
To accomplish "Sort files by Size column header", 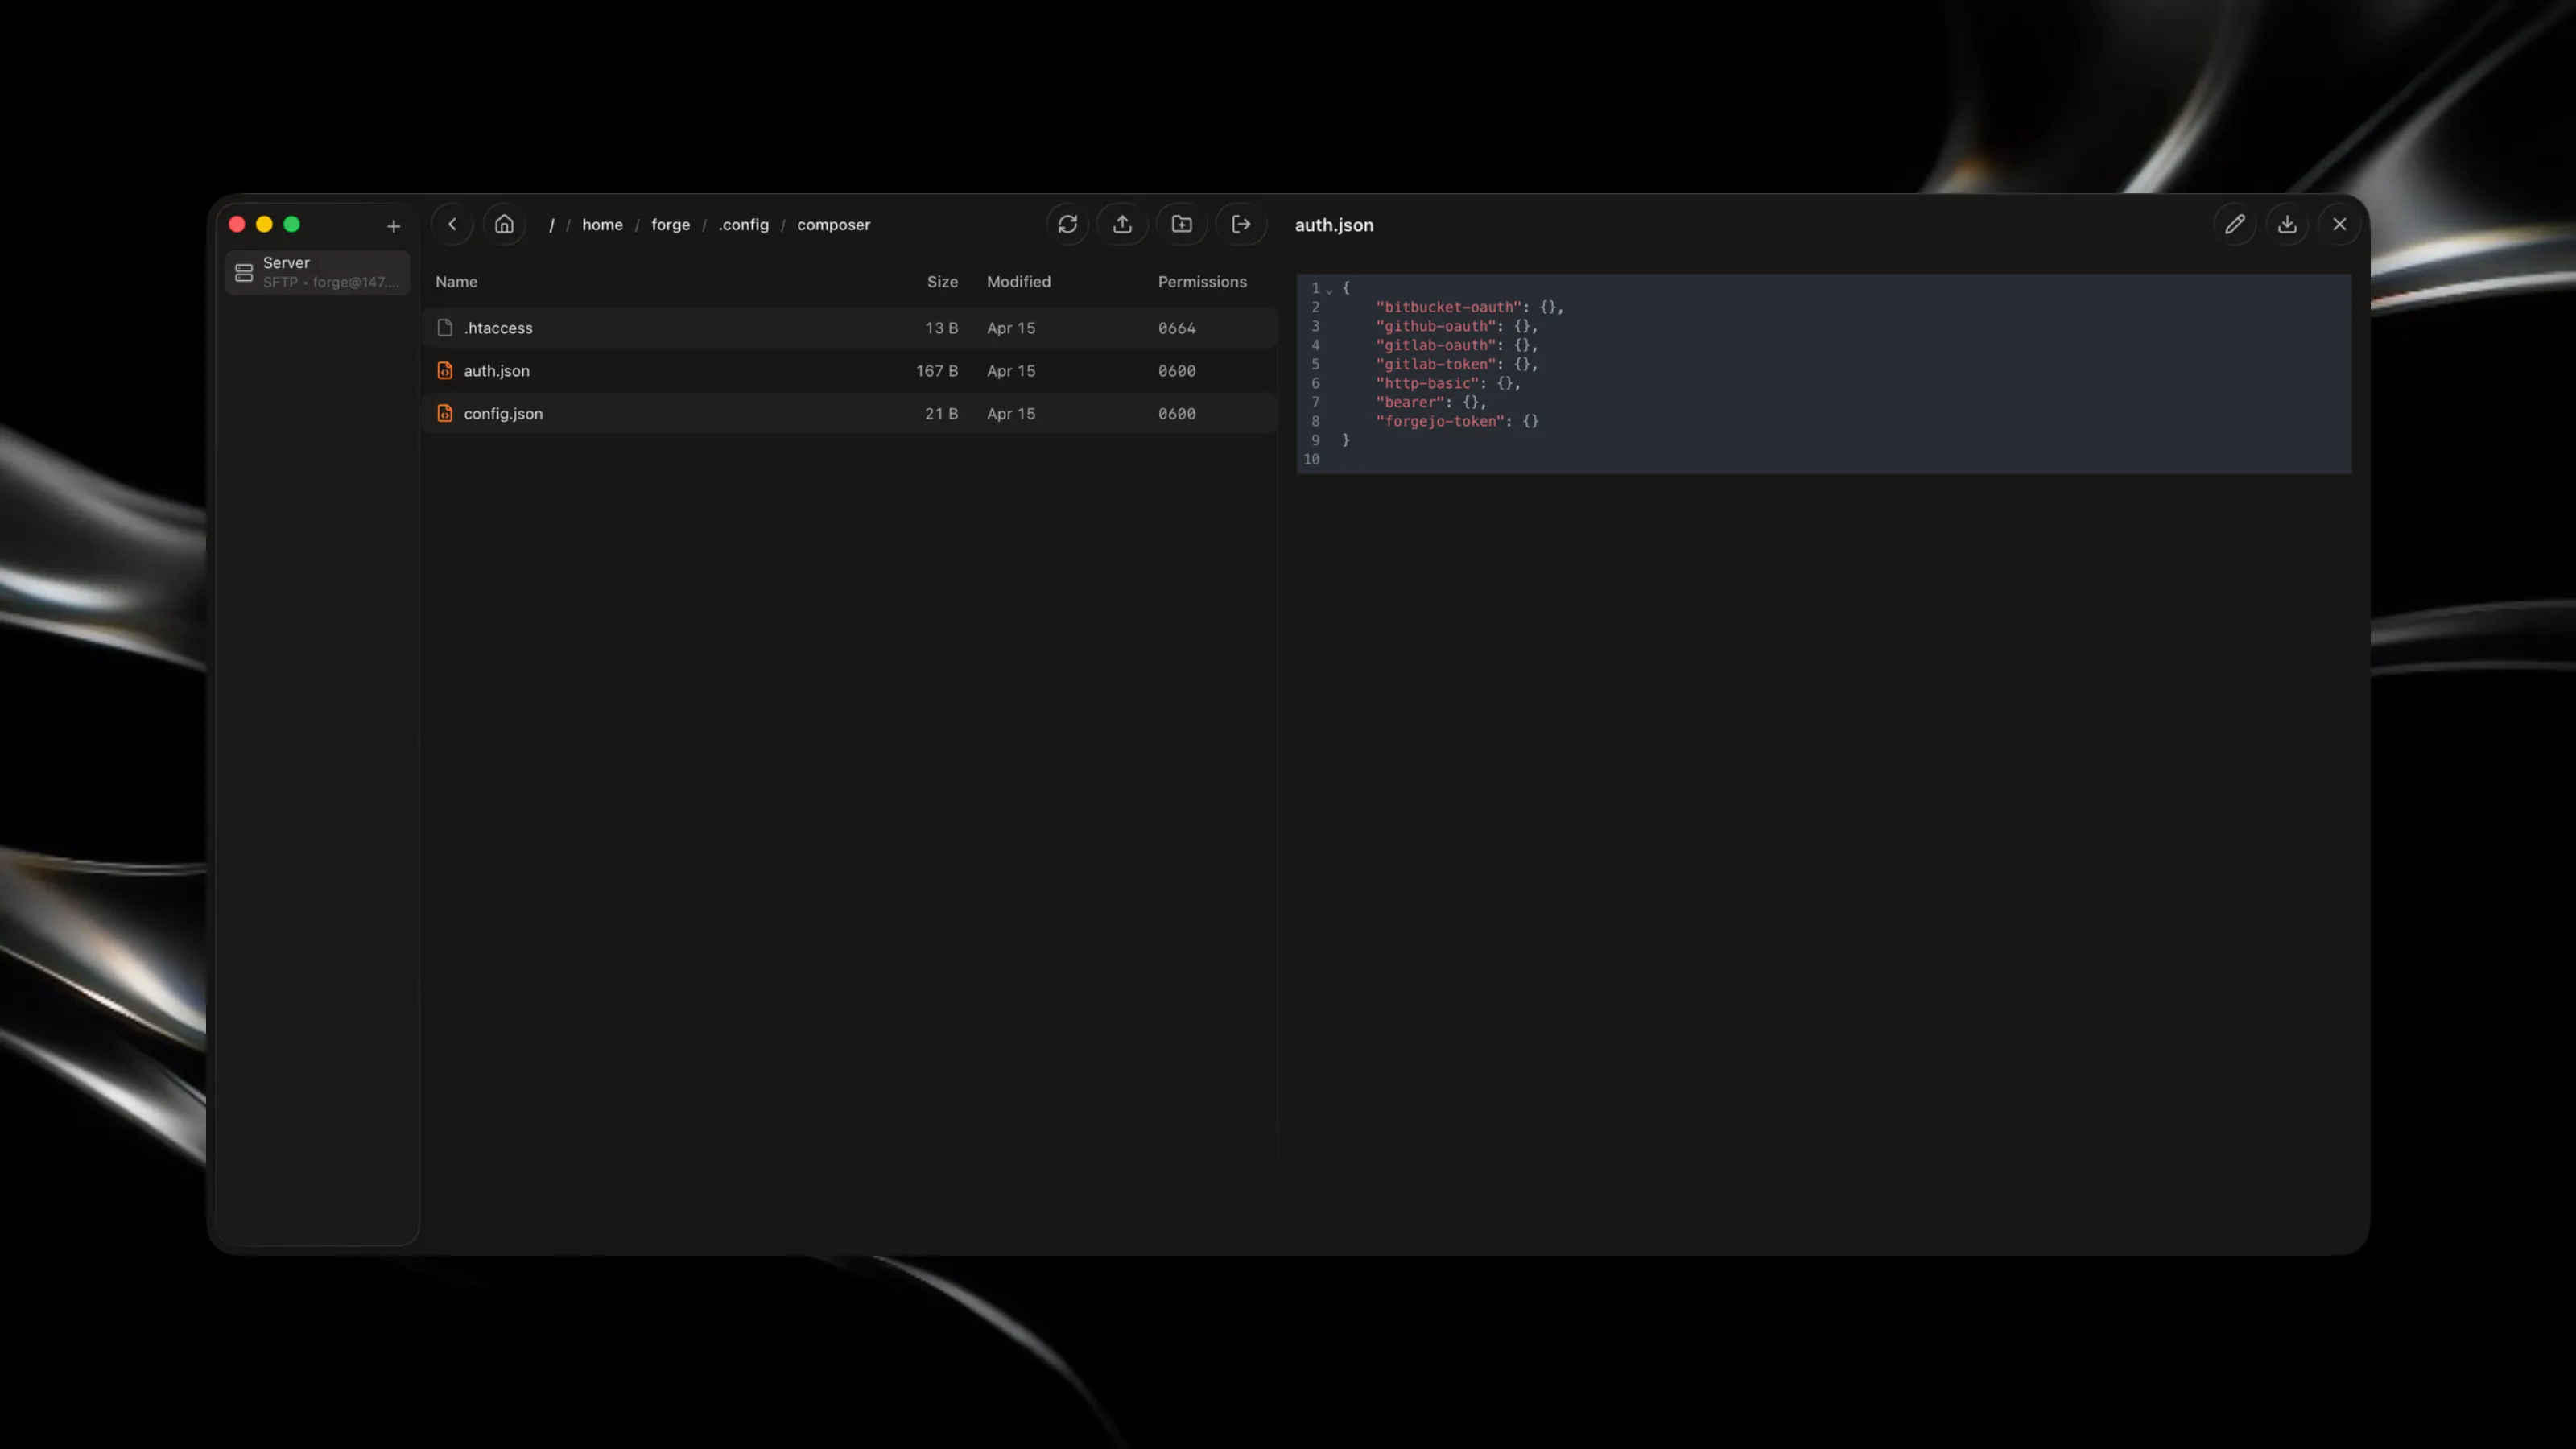I will click(x=942, y=282).
